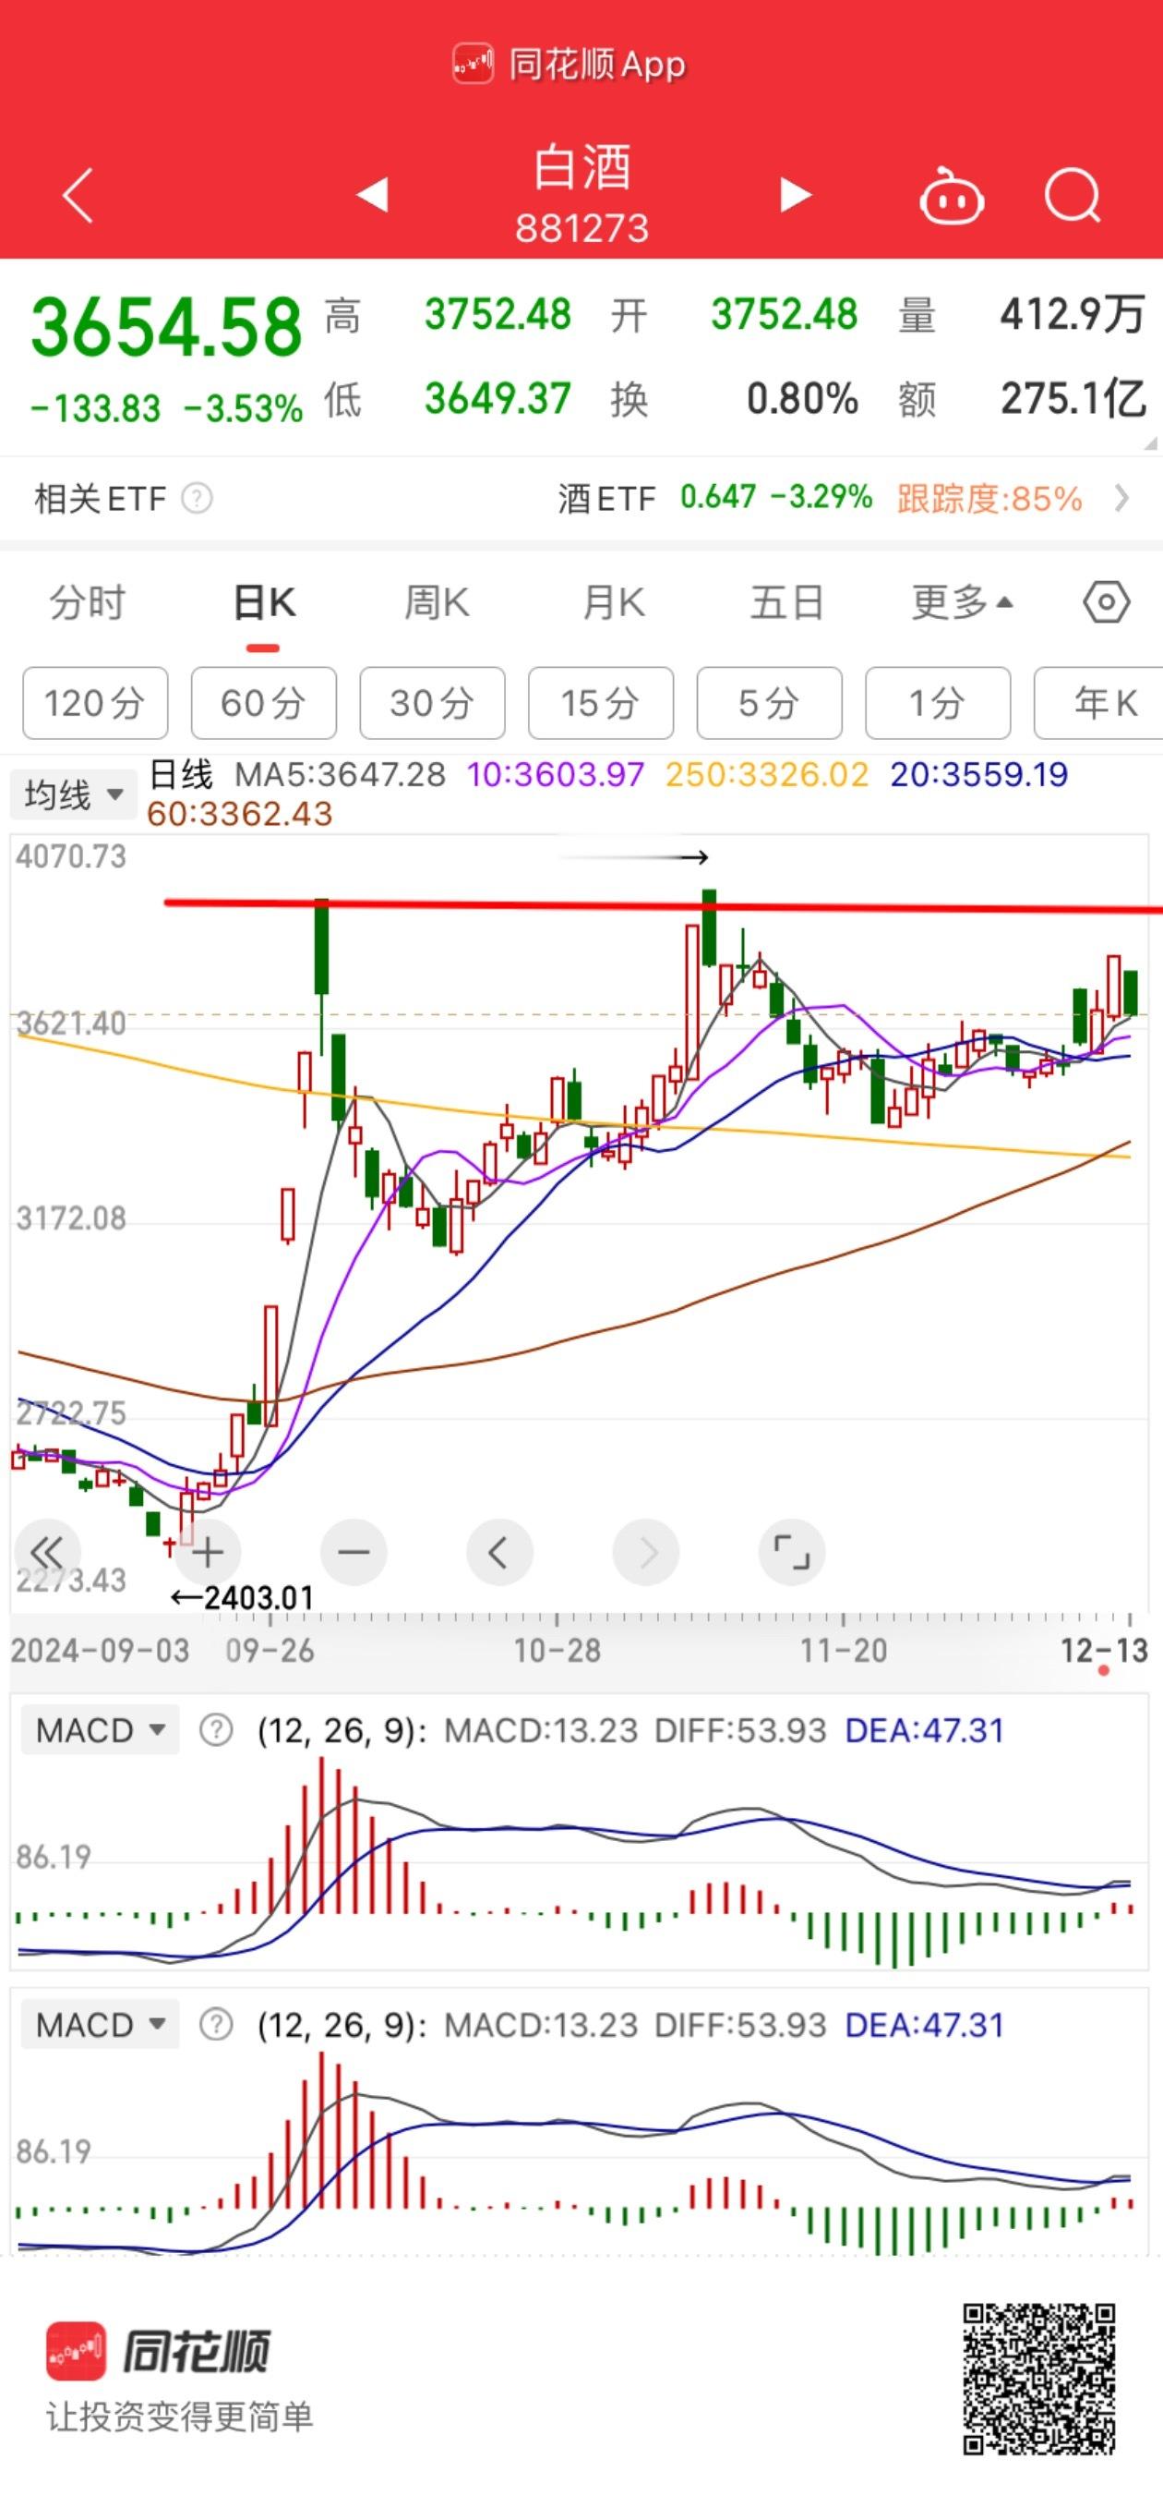Zoom out the K-line chart with minus
The image size is (1163, 2520).
click(354, 1552)
